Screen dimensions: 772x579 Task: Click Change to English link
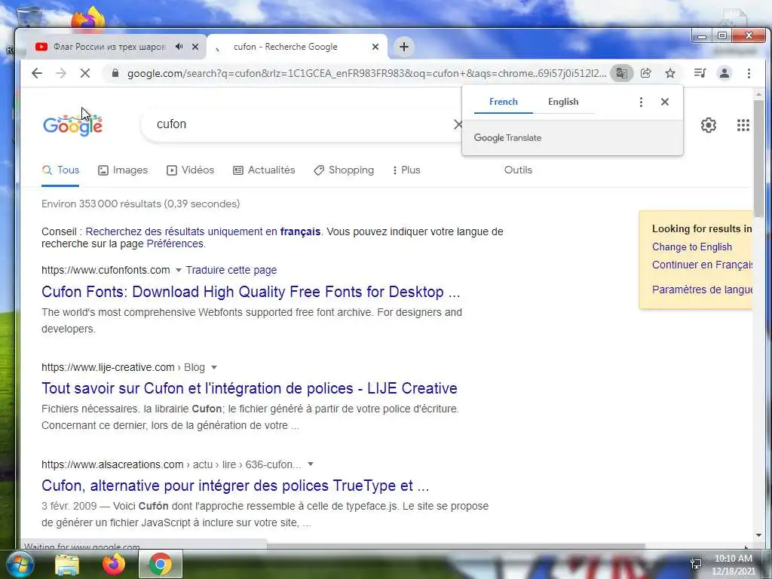click(692, 247)
